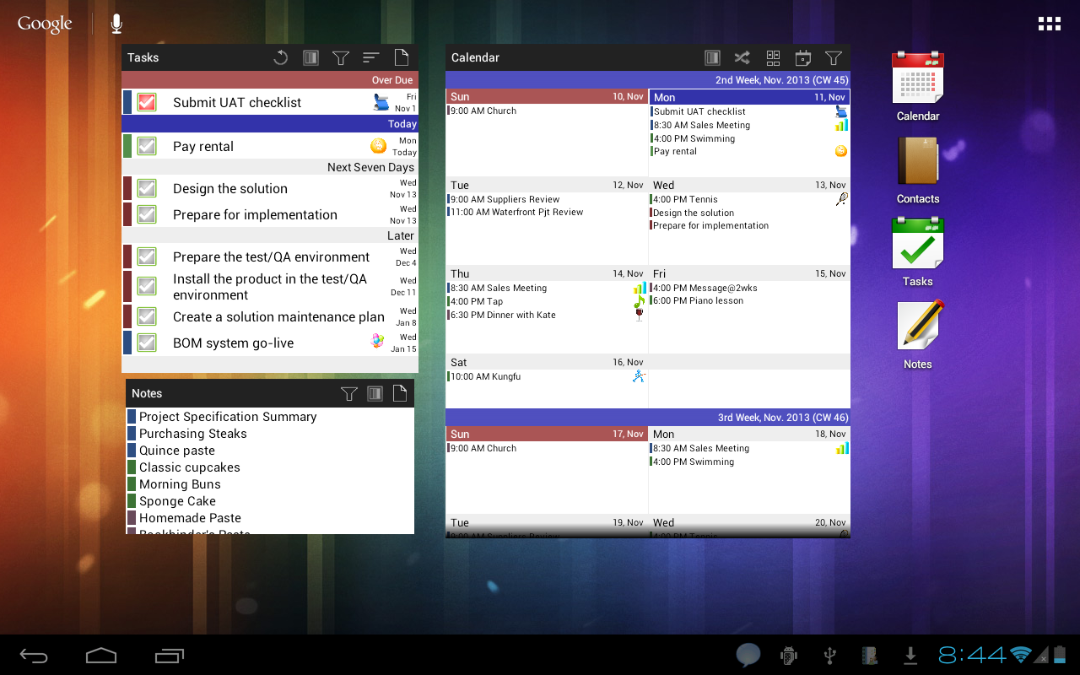This screenshot has height=675, width=1080.
Task: Tap the shuffle arrows icon in Calendar widget
Action: coord(742,57)
